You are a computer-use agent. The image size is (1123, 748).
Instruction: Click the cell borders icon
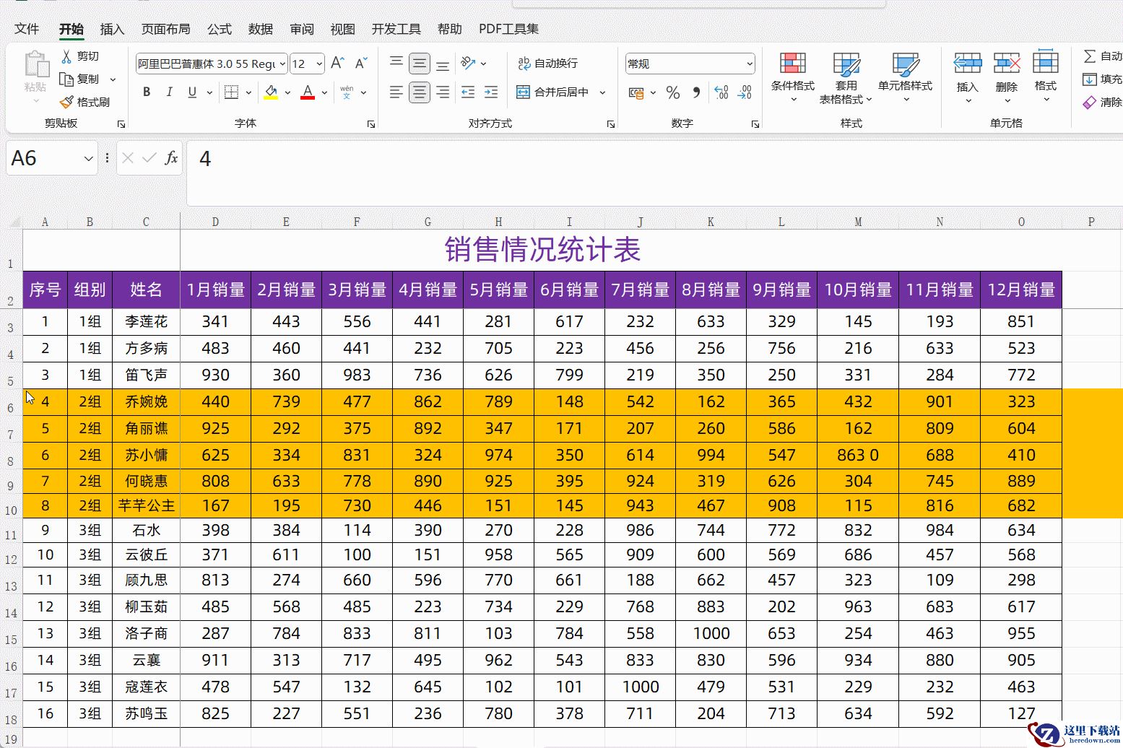tap(232, 92)
